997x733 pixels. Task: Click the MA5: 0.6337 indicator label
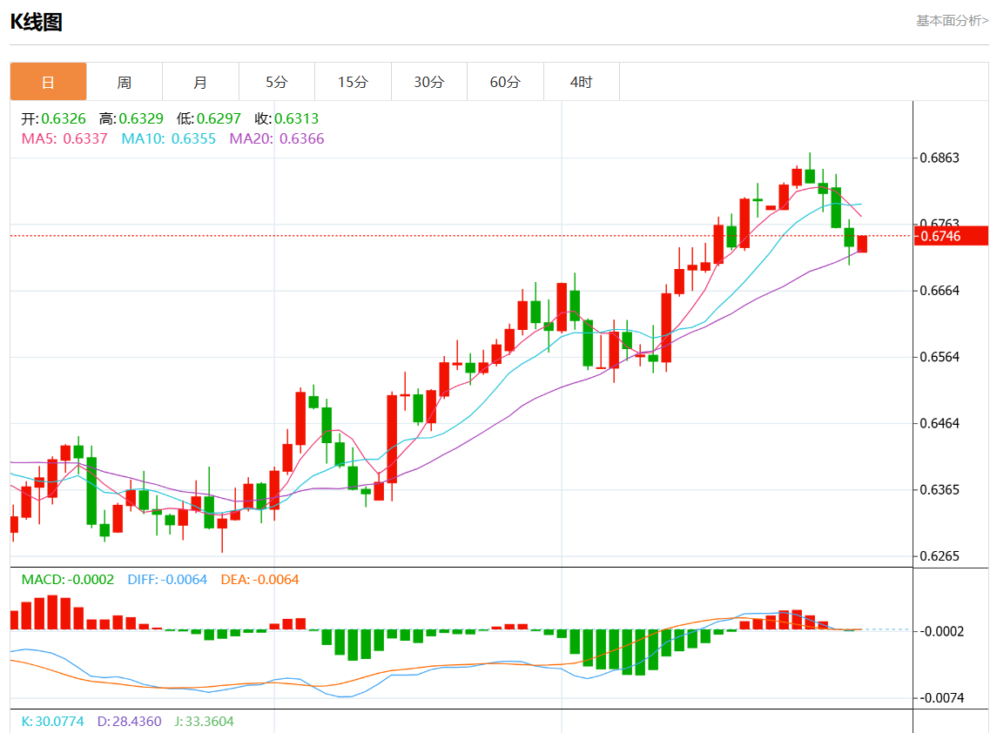pyautogui.click(x=64, y=138)
